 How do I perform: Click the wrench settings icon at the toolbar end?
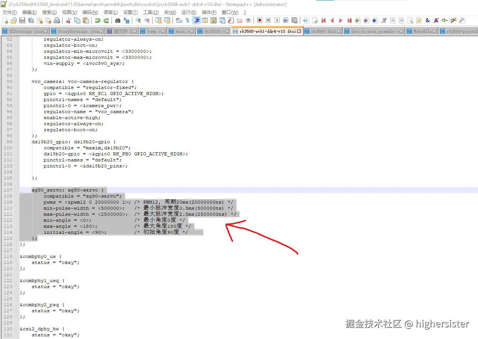pos(462,20)
